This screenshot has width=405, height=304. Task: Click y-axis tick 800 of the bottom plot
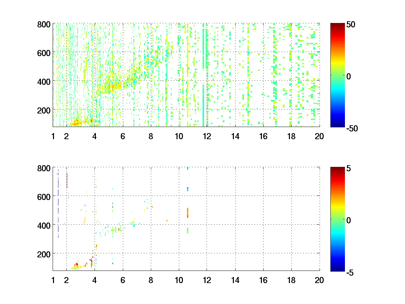click(x=44, y=168)
